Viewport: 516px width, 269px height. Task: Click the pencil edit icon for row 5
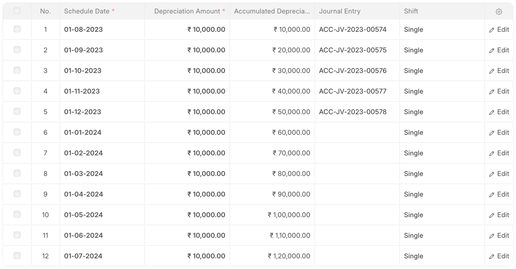click(x=492, y=112)
